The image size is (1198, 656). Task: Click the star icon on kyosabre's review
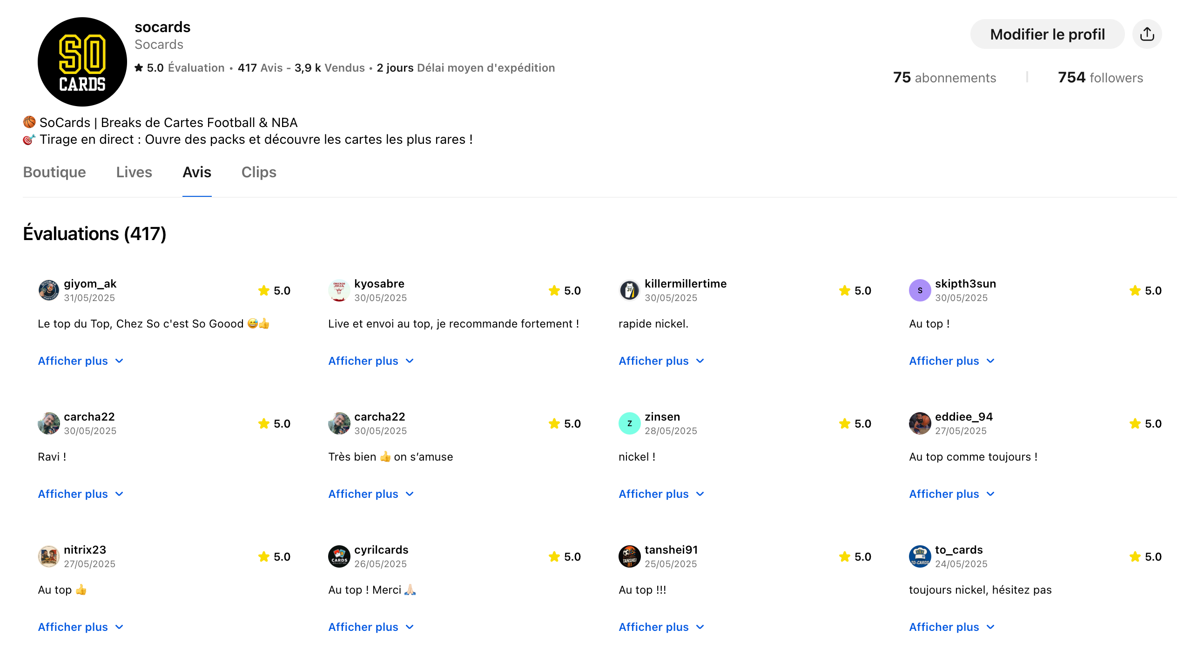point(554,290)
